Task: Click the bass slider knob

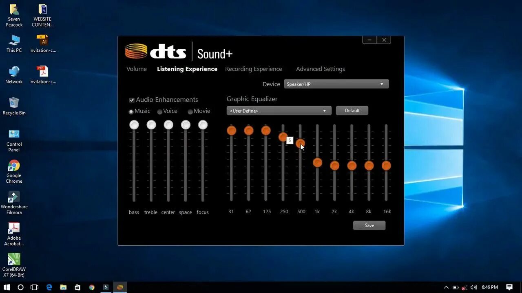Action: (134, 125)
